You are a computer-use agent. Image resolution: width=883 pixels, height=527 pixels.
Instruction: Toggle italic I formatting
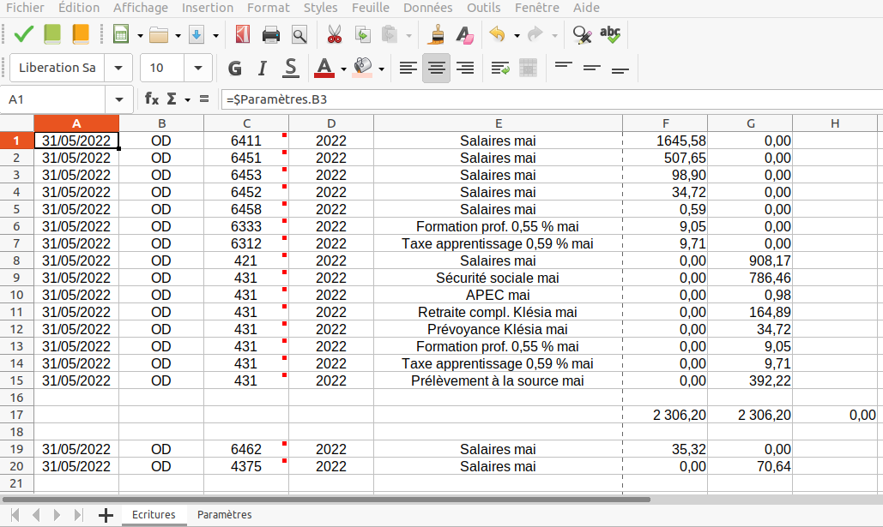263,68
